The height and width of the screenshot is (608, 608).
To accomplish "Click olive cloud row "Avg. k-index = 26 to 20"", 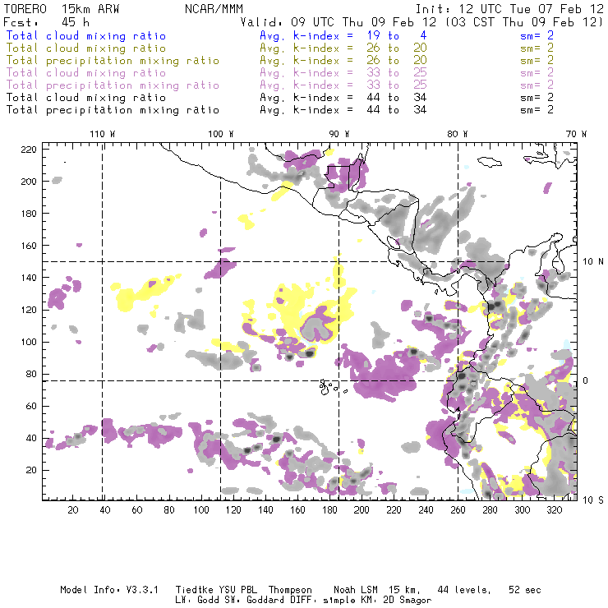I will click(x=343, y=48).
